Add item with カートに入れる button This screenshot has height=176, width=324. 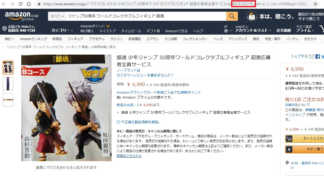click(x=305, y=139)
